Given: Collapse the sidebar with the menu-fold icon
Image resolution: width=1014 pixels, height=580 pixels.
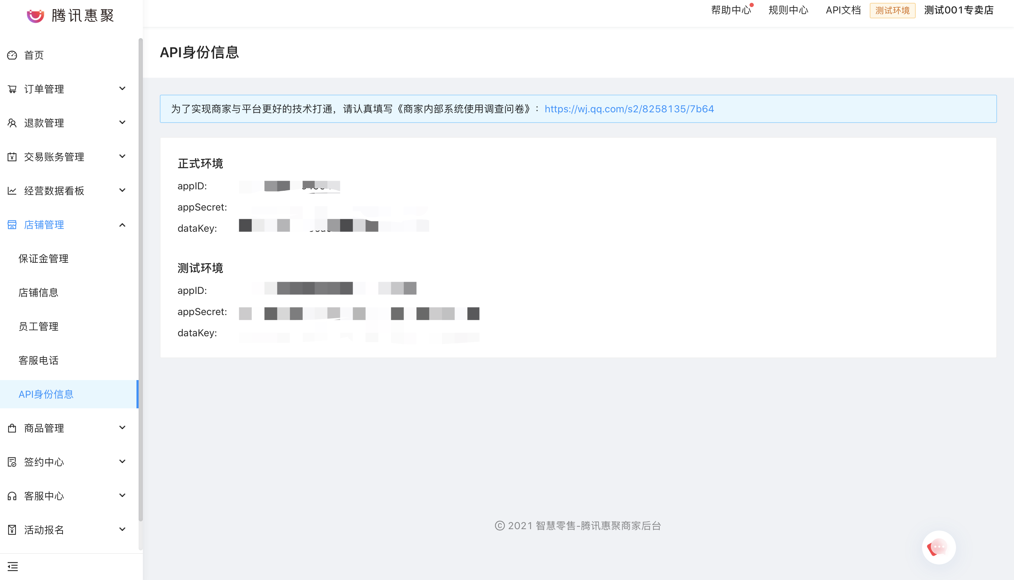Looking at the screenshot, I should [x=13, y=566].
